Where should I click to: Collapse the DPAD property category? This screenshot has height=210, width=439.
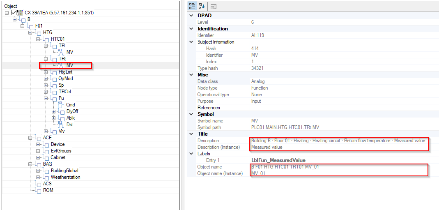pos(191,15)
